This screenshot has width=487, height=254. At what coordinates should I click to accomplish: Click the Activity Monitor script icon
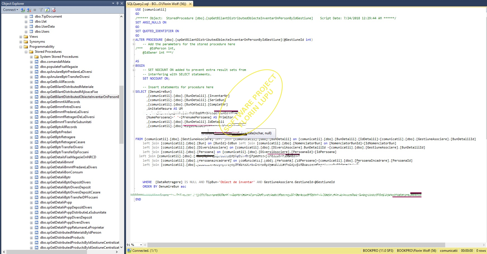pos(54,10)
